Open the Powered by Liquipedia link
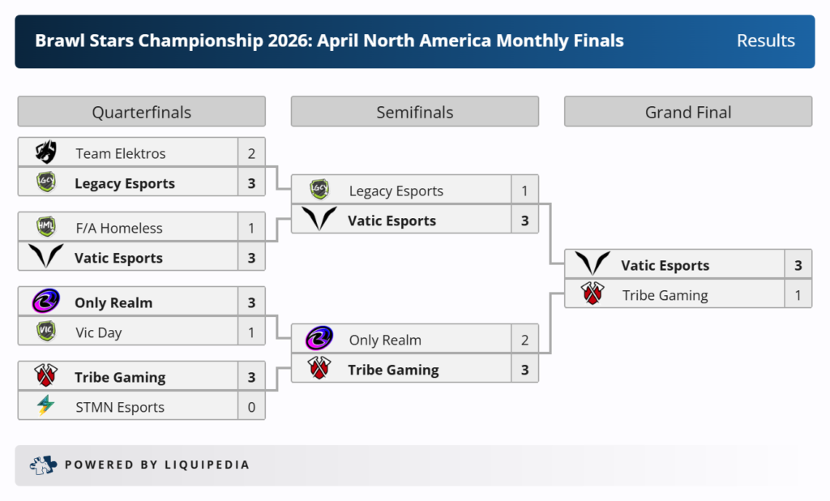The image size is (830, 501). coord(157,465)
